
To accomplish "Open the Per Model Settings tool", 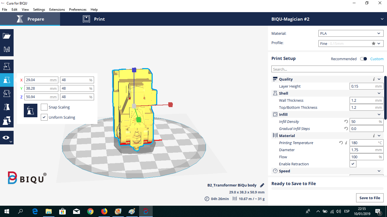I will point(7,121).
